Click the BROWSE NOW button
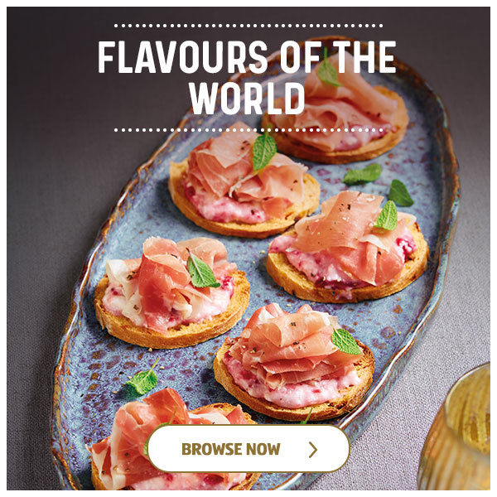This screenshot has height=497, width=497. [248, 449]
